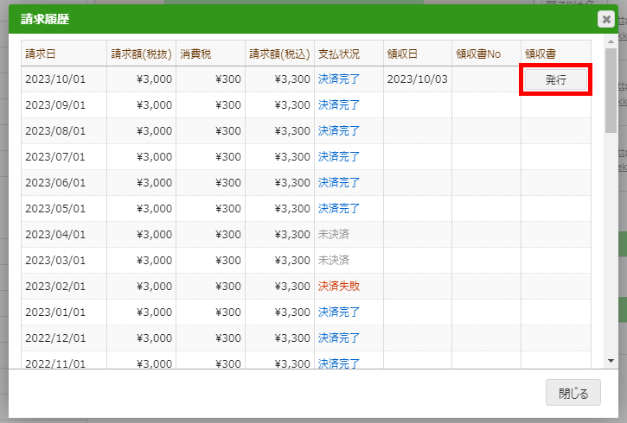The height and width of the screenshot is (423, 627).
Task: Click ¥3,000 amount in 2023/06/01 row
Action: point(154,183)
